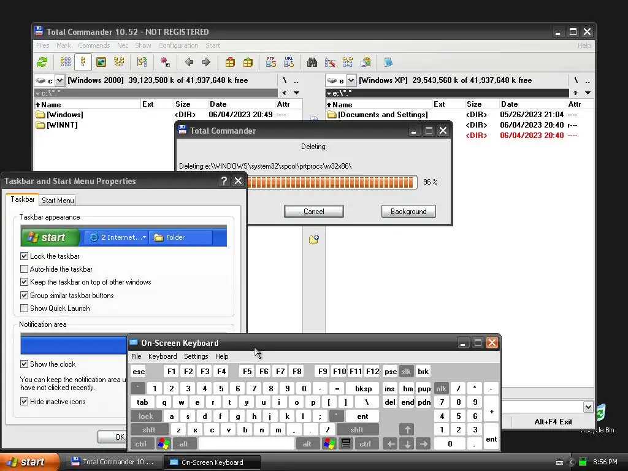The height and width of the screenshot is (471, 628).
Task: Click the Windows start button
Action: (x=29, y=462)
